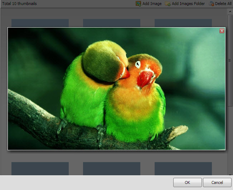Click the OK button
Viewport: 233px width, 190px height.
pos(188,182)
